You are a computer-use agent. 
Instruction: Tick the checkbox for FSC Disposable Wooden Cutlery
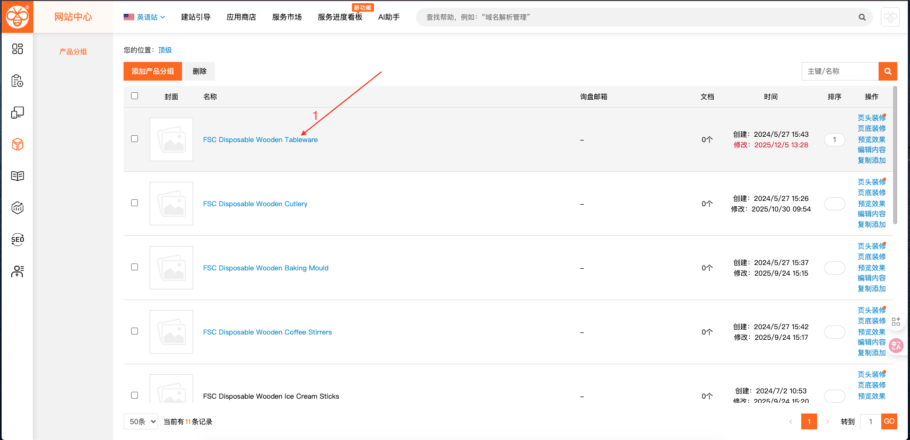click(135, 203)
